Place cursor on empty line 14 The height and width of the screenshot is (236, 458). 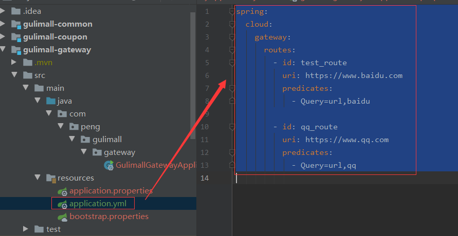tap(345, 178)
